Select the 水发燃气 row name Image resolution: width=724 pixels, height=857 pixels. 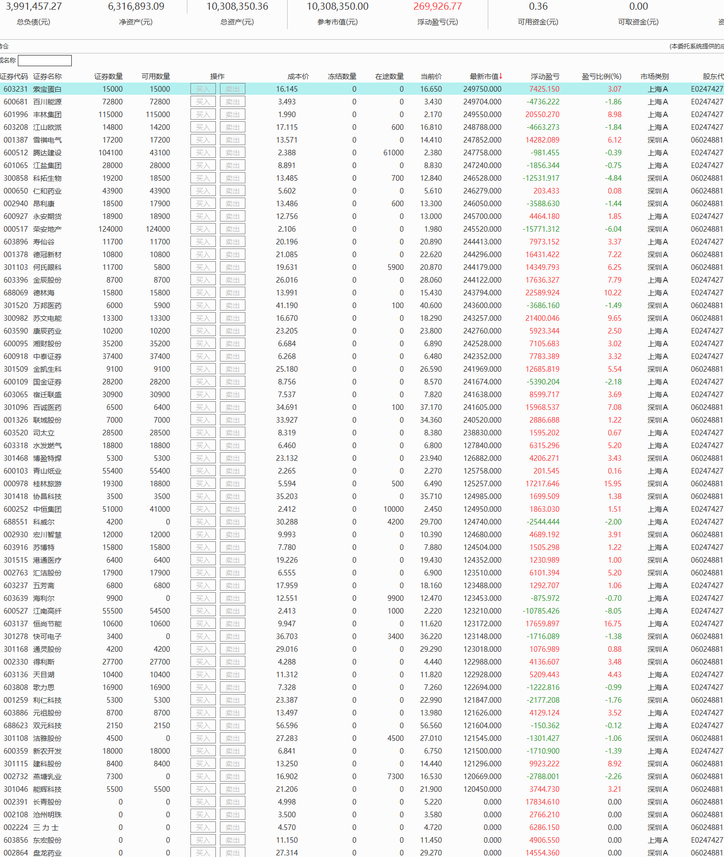pyautogui.click(x=47, y=446)
